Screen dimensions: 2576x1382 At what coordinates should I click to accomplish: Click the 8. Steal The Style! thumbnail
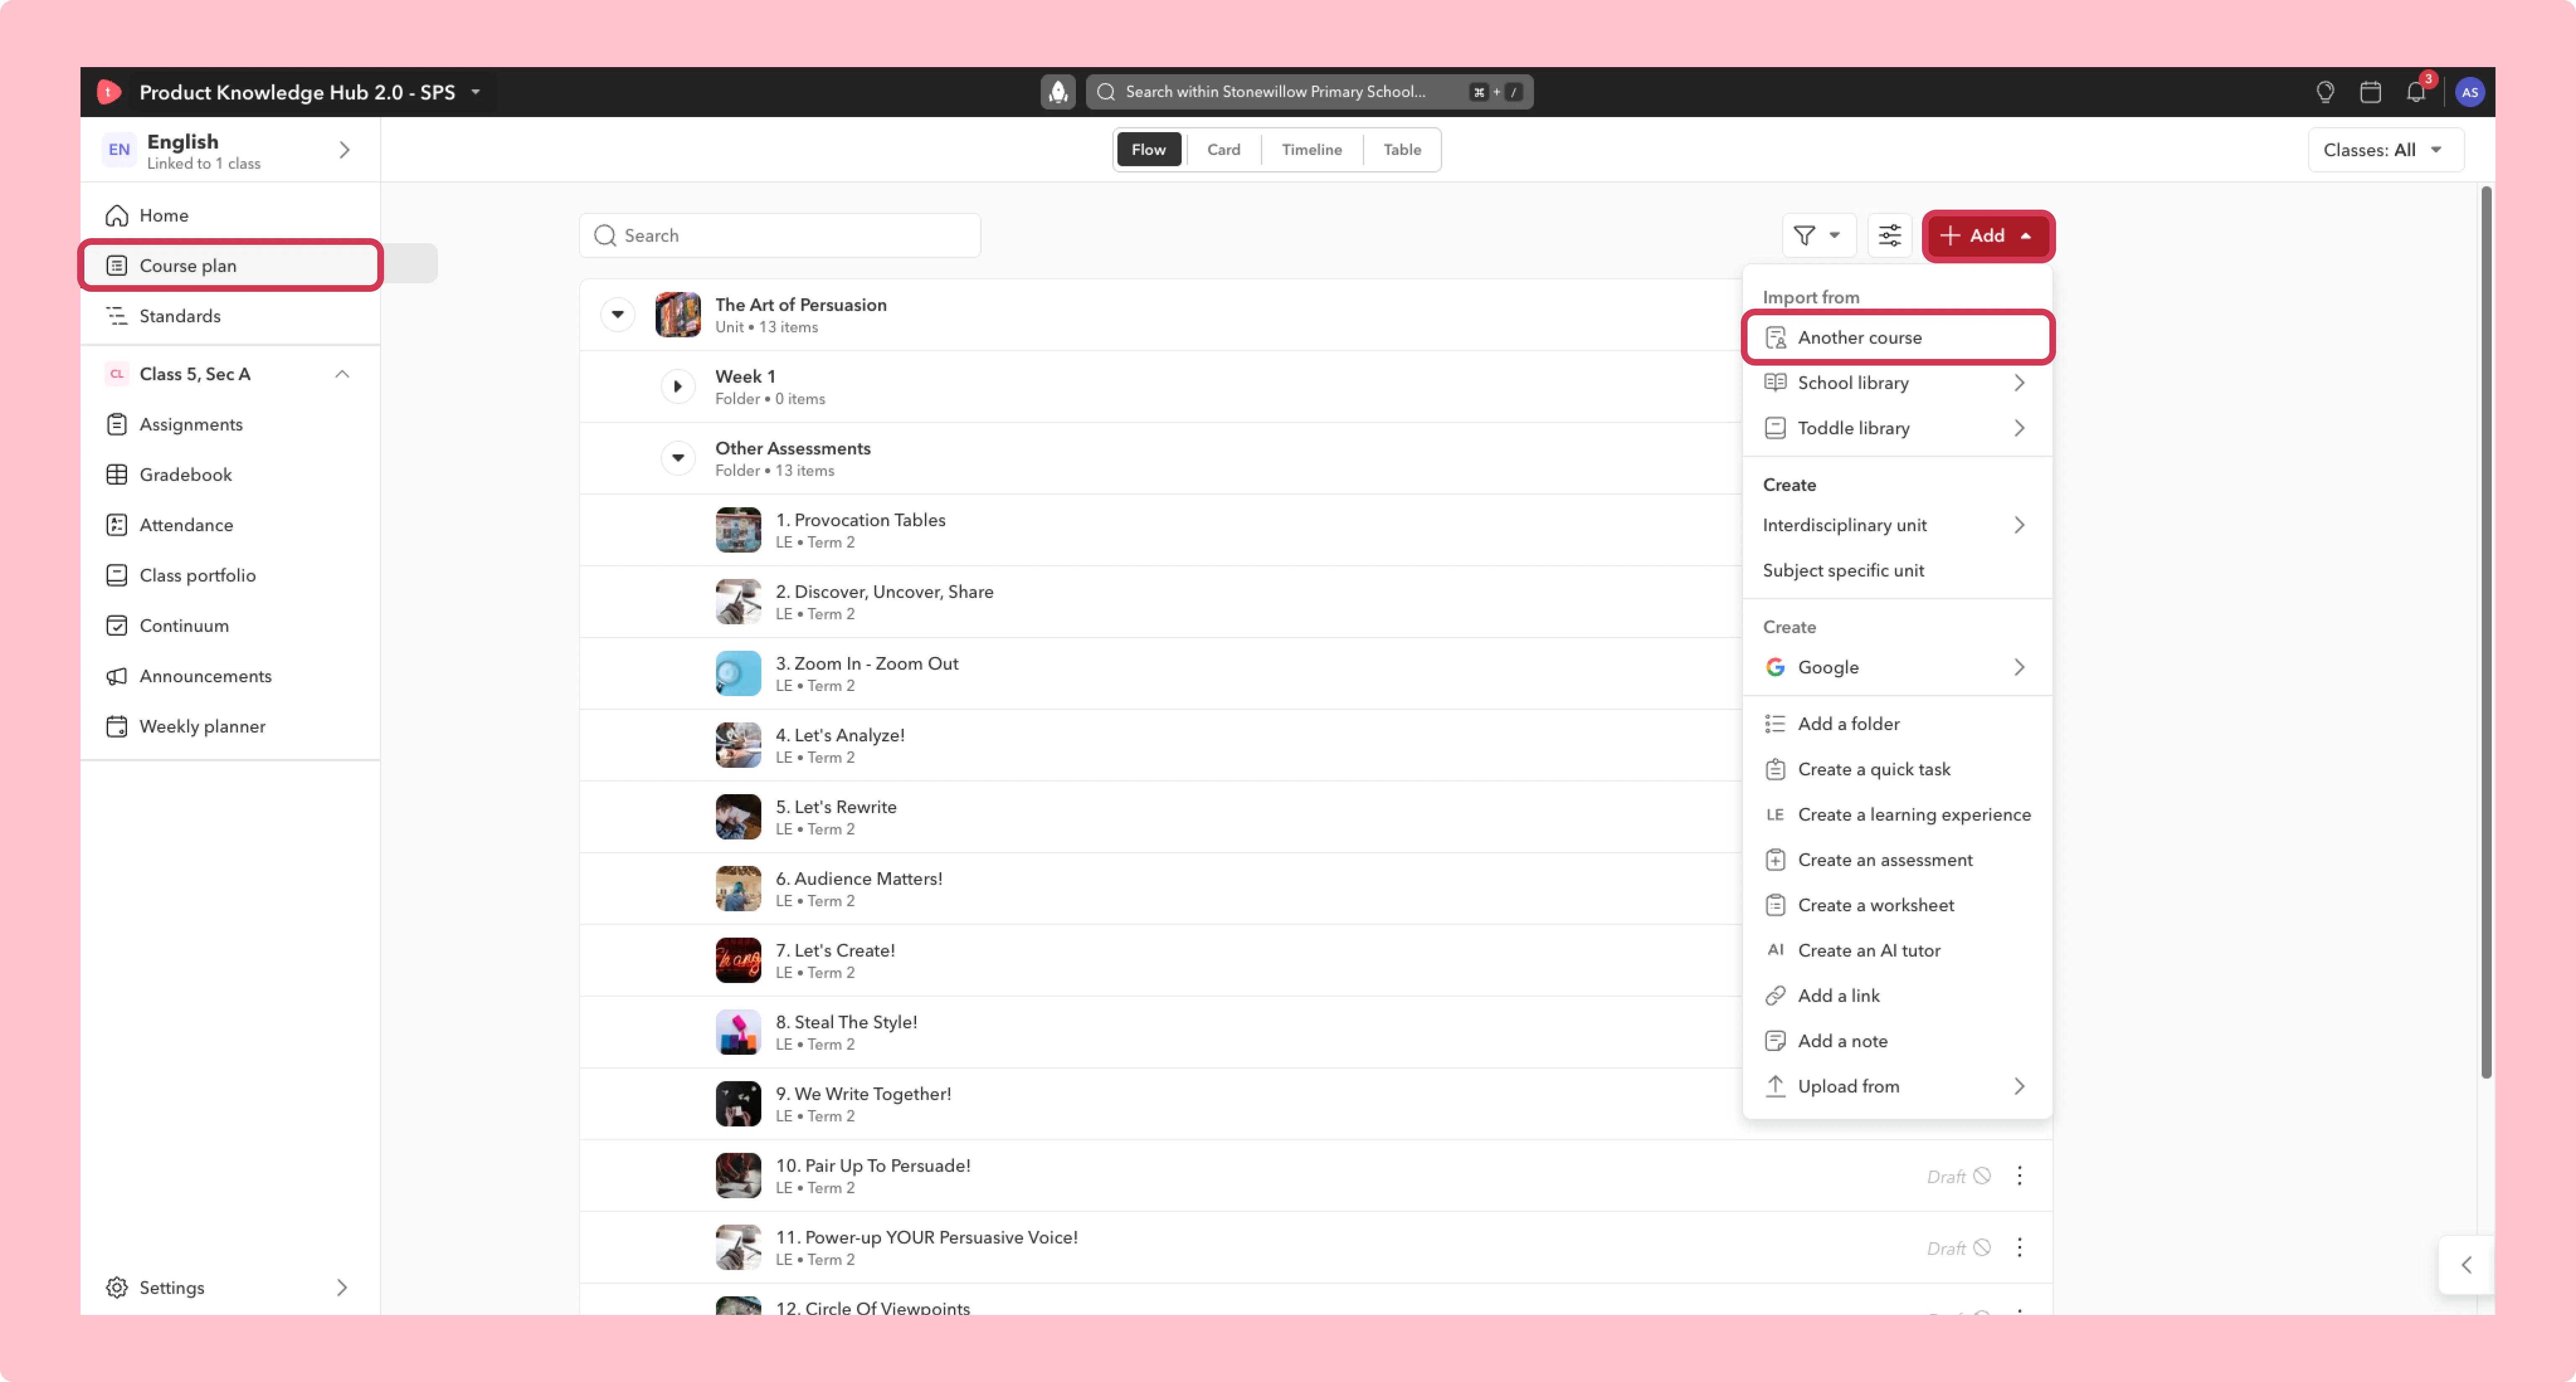point(738,1032)
